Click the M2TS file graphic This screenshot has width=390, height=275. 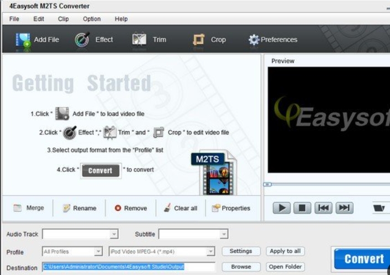(215, 172)
